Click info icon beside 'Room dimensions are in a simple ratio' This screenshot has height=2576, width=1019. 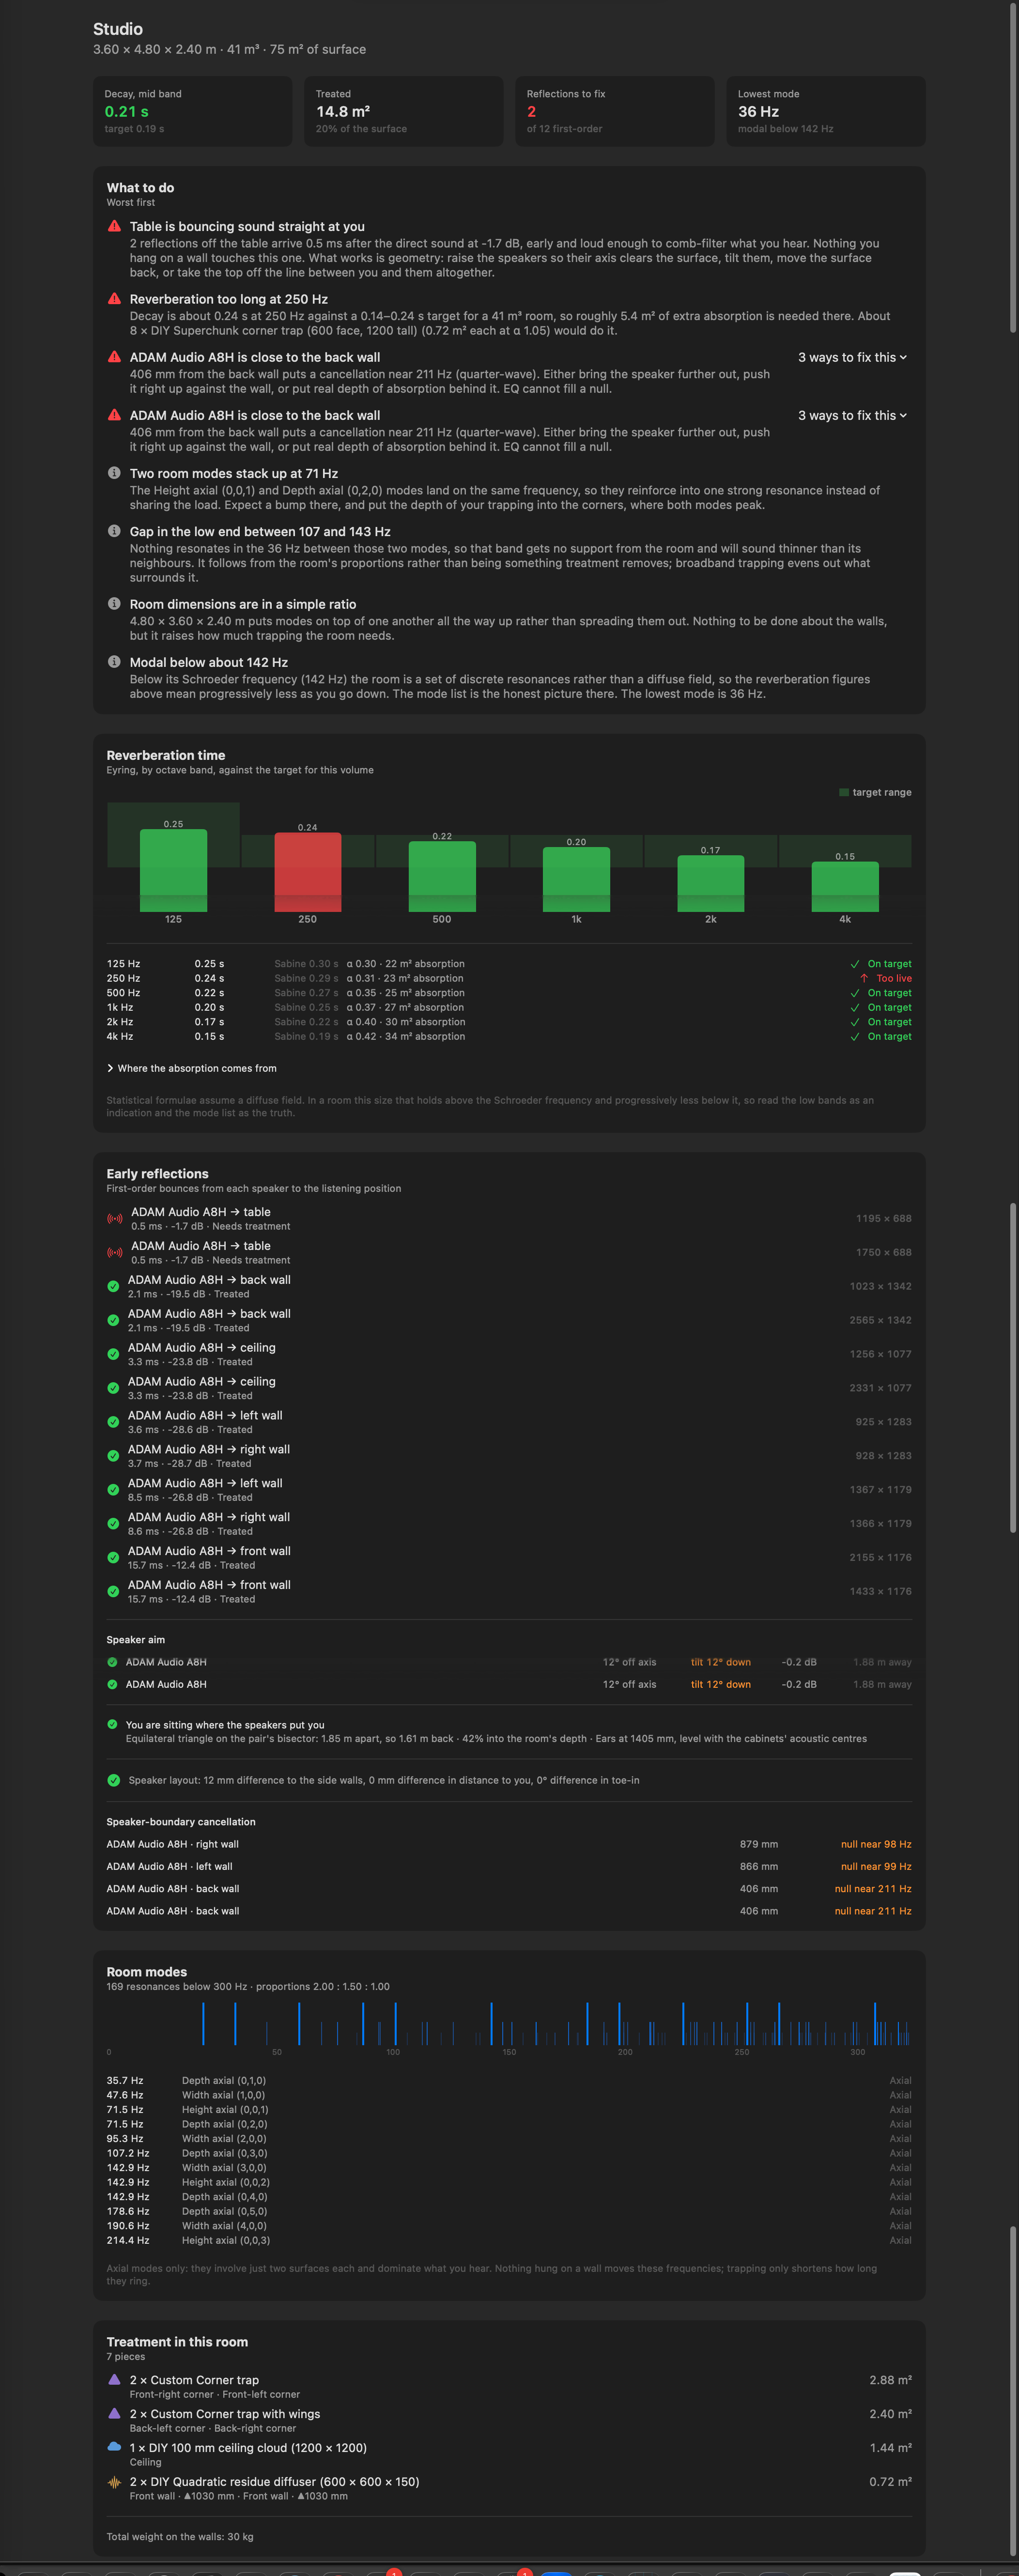pyautogui.click(x=114, y=603)
